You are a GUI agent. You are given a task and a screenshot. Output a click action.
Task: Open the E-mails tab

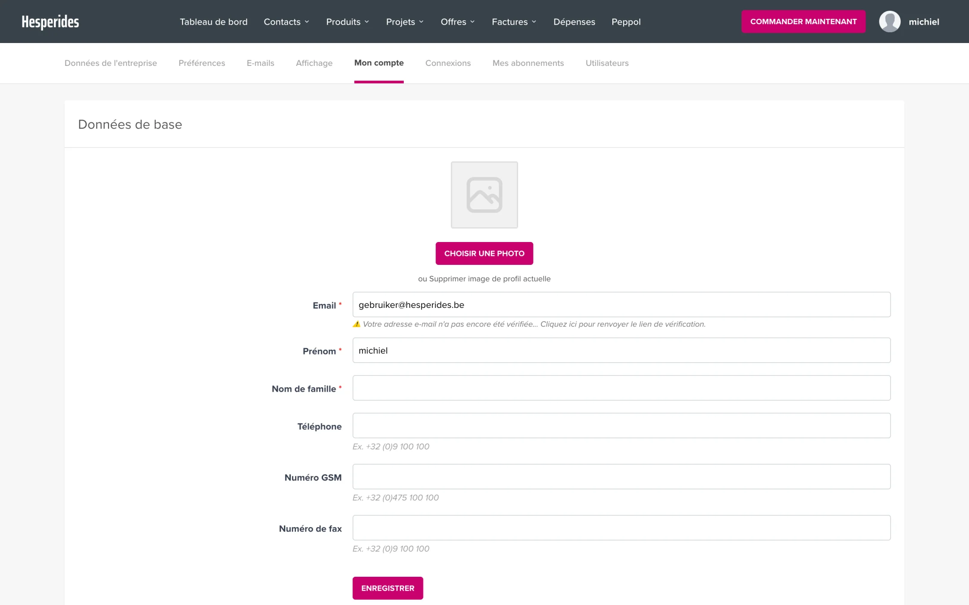pos(260,63)
